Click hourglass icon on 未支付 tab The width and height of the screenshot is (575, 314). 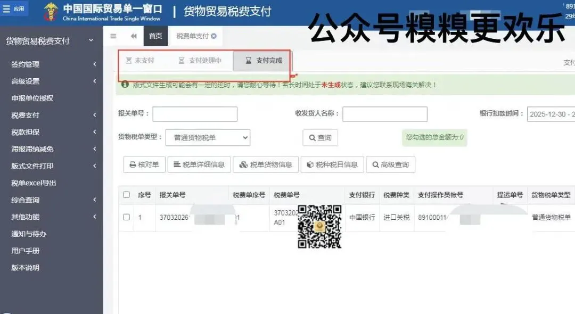(129, 61)
